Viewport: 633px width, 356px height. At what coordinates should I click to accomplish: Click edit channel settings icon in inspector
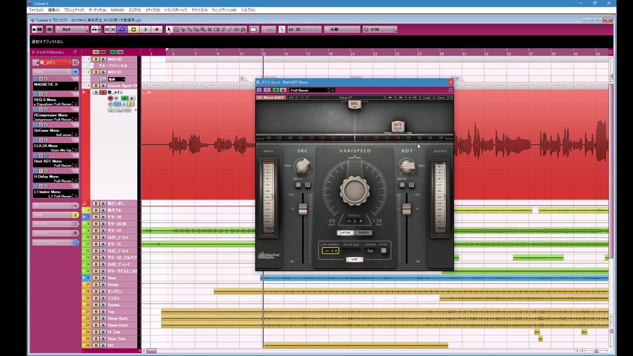click(x=75, y=63)
